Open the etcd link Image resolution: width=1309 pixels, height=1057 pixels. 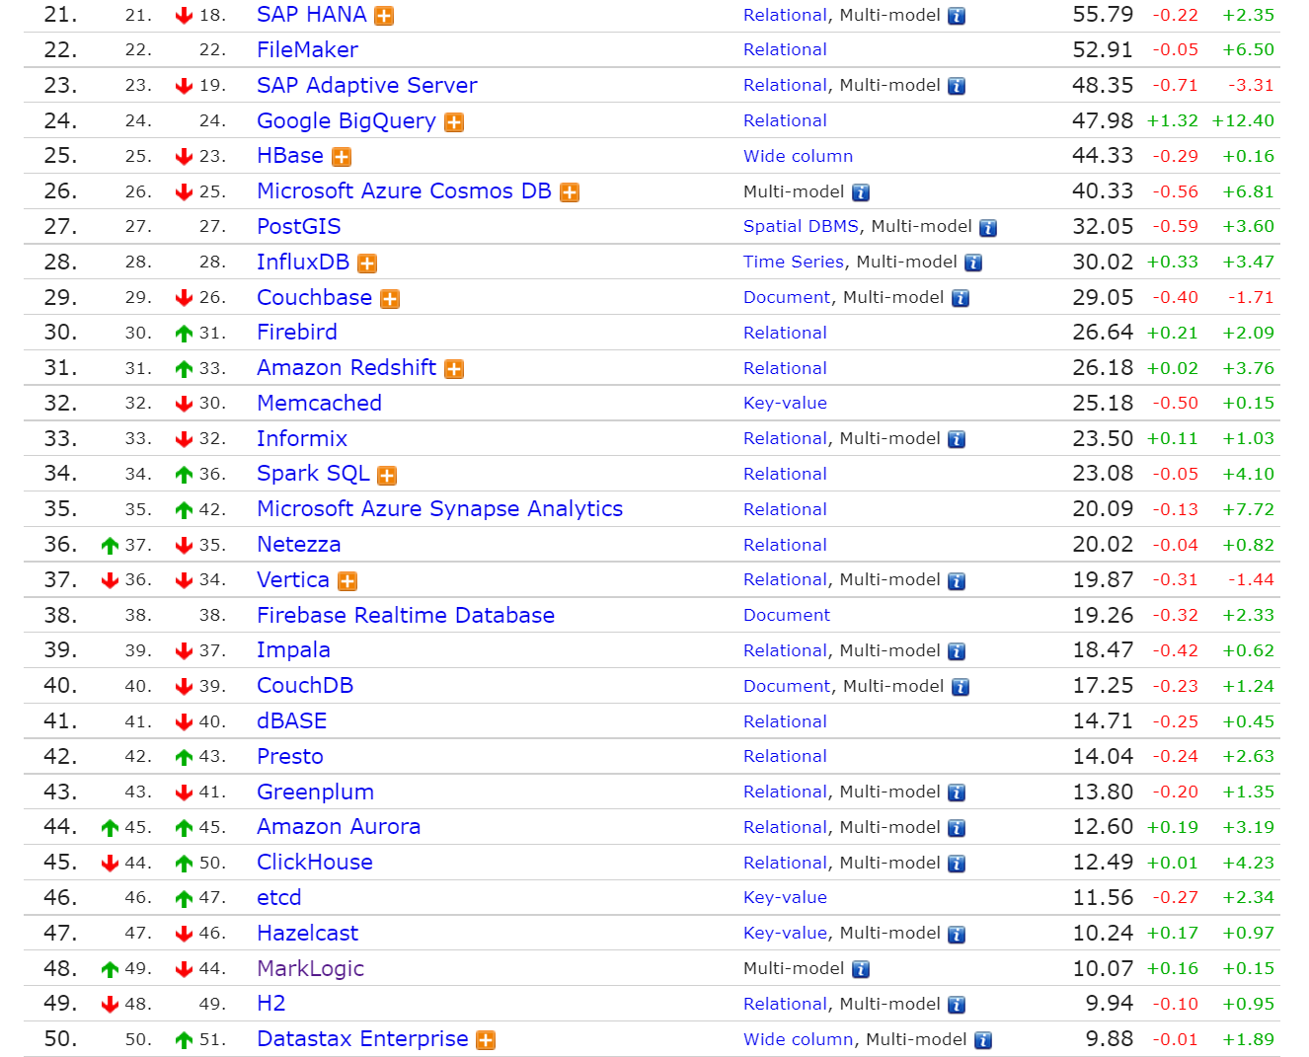[x=279, y=898]
